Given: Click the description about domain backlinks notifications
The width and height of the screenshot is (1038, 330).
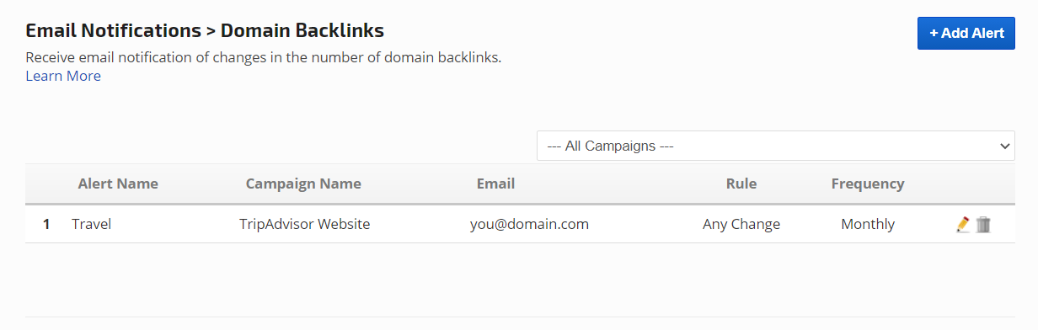Looking at the screenshot, I should pos(264,58).
